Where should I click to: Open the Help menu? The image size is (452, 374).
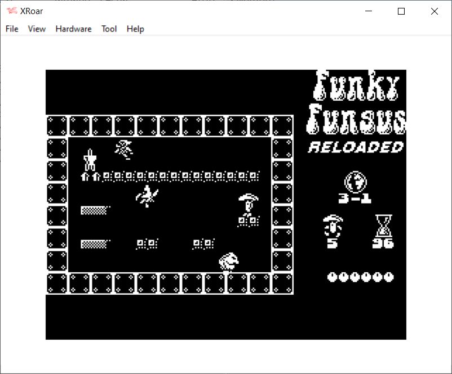click(135, 29)
